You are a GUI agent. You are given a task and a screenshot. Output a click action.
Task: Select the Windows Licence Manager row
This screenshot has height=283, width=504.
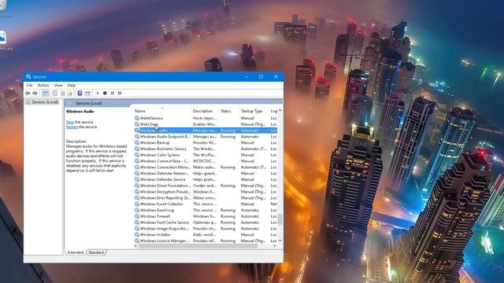tap(206, 241)
